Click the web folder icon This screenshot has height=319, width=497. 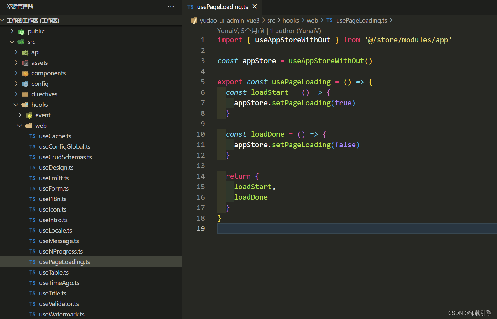[29, 126]
